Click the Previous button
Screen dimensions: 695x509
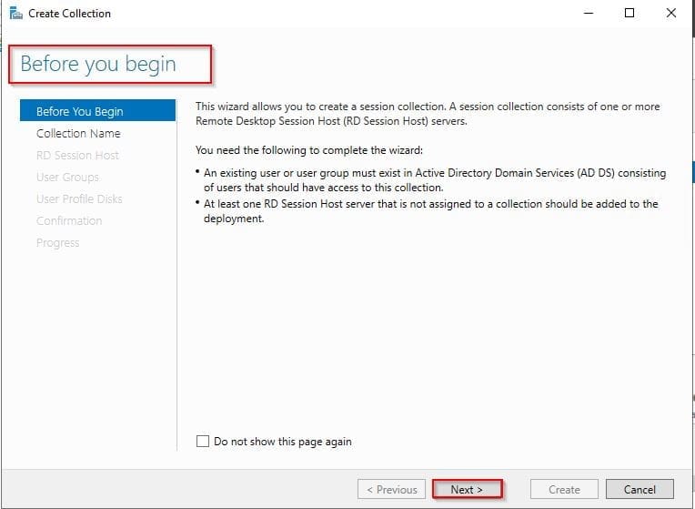391,489
